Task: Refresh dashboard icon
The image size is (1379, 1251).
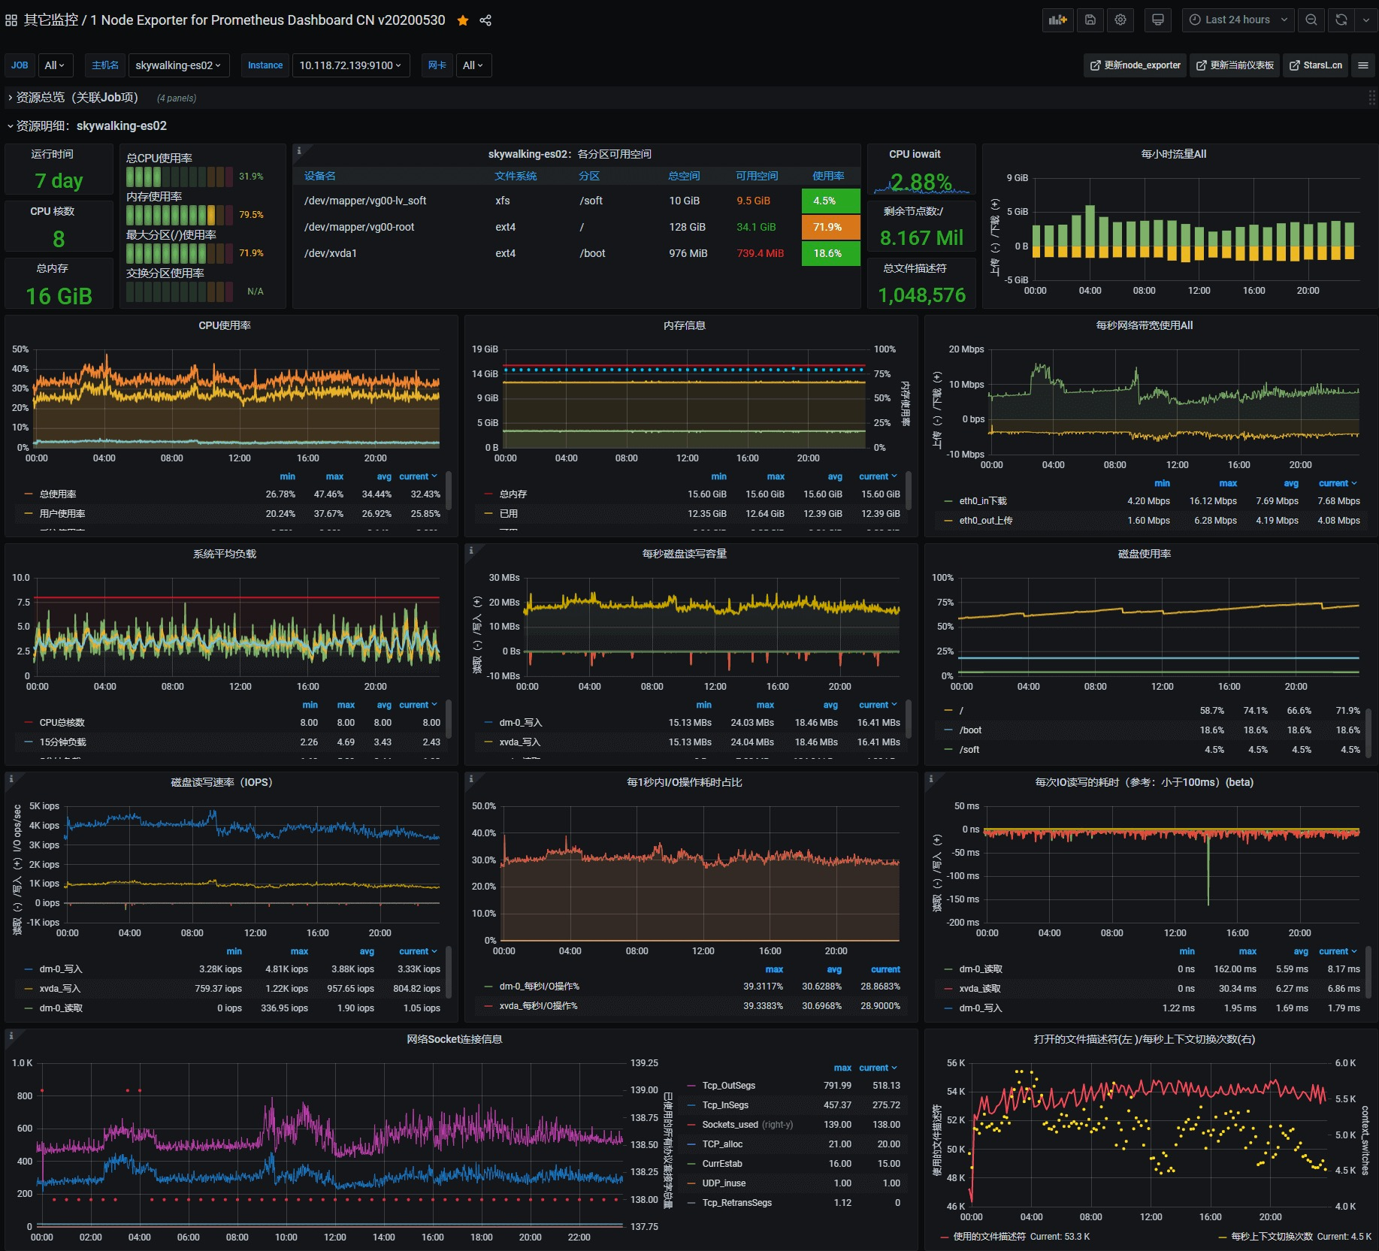Action: coord(1341,20)
